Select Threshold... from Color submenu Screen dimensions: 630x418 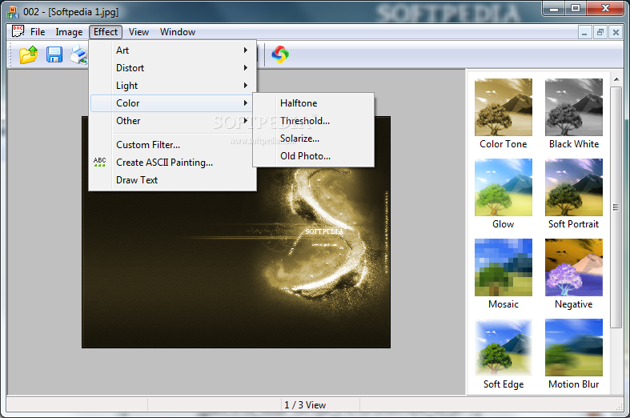[313, 121]
